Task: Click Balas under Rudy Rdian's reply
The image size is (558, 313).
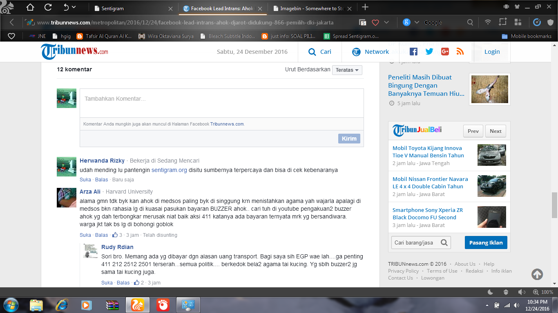Action: pos(123,282)
